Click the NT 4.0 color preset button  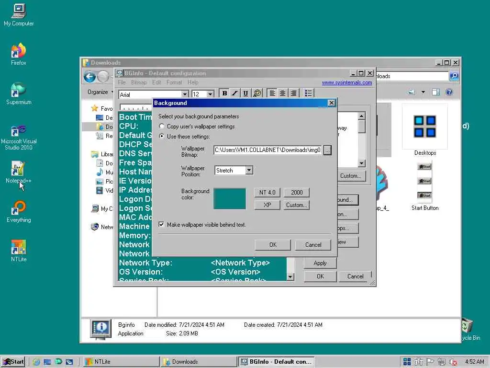coord(267,193)
